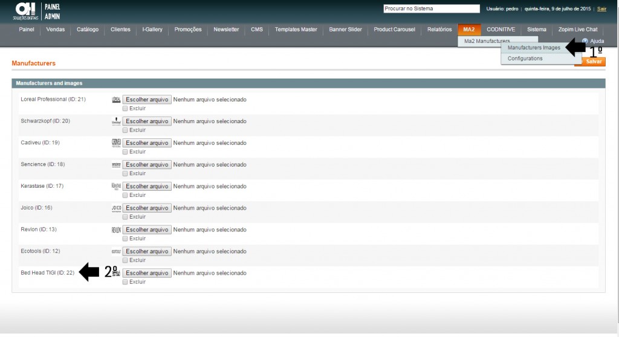Click the Cadiveu logo thumbnail
619x337 pixels.
pyautogui.click(x=116, y=143)
